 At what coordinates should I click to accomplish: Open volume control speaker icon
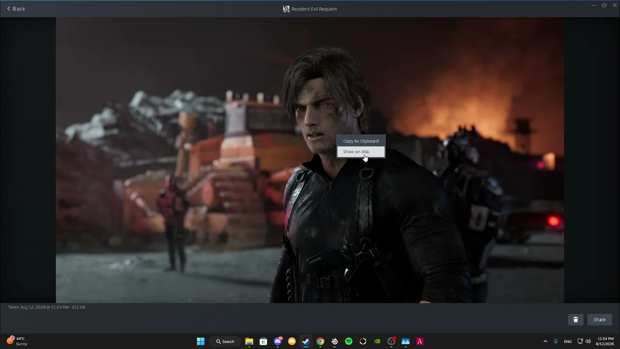[x=588, y=341]
